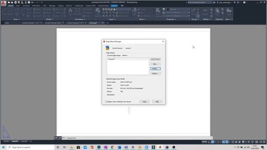Expand the Groups panel dropdown
The image size is (267, 150).
pos(195,19)
